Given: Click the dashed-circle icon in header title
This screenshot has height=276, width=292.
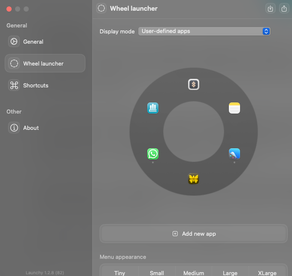Looking at the screenshot, I should (101, 9).
